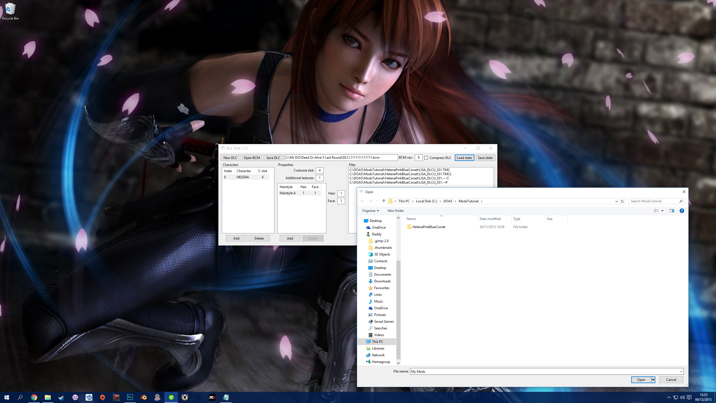The width and height of the screenshot is (716, 403).
Task: Open recent locations dropdown arrow
Action: (377, 201)
